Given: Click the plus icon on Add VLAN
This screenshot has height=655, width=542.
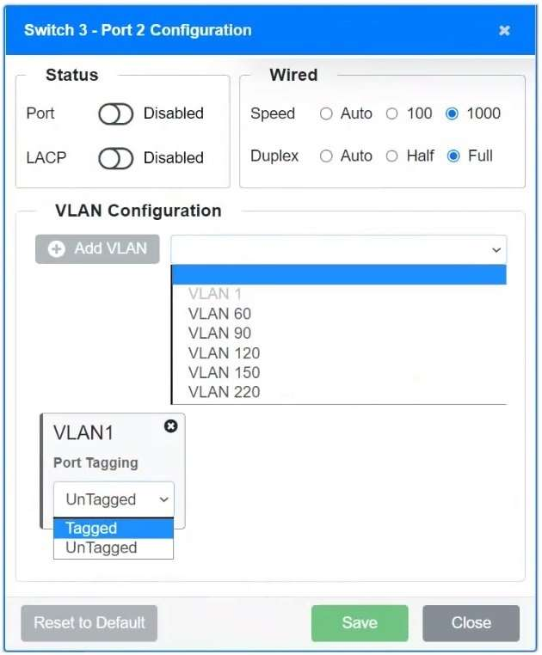Looking at the screenshot, I should click(x=57, y=249).
